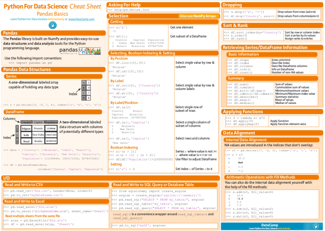Select the Read and Write to CSV header
Viewport: 325px width, 231px height.
pyautogui.click(x=56, y=185)
